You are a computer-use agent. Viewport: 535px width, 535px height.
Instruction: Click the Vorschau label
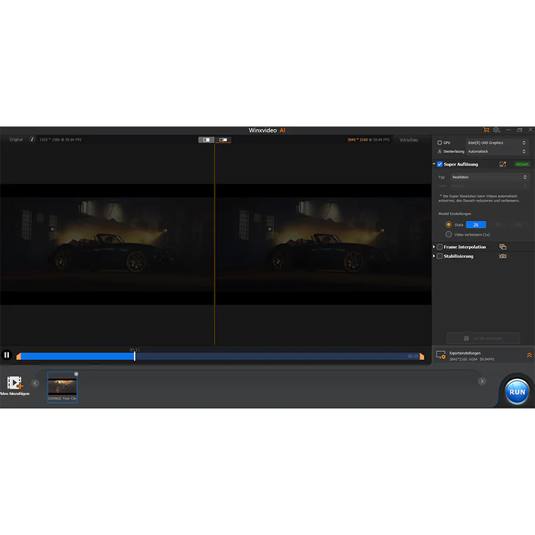[x=408, y=140]
